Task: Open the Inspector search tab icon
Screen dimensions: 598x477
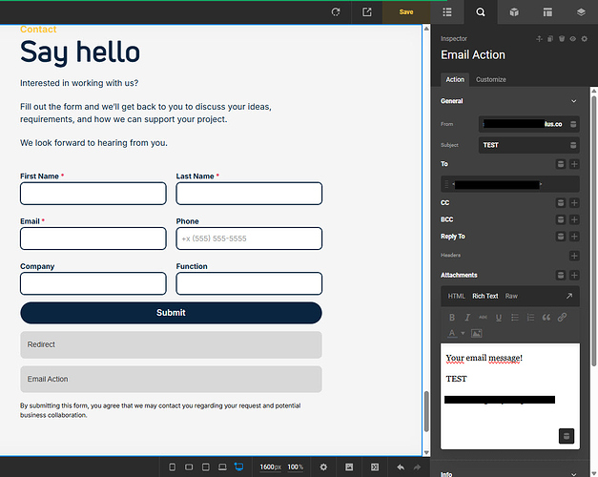Action: click(x=481, y=12)
